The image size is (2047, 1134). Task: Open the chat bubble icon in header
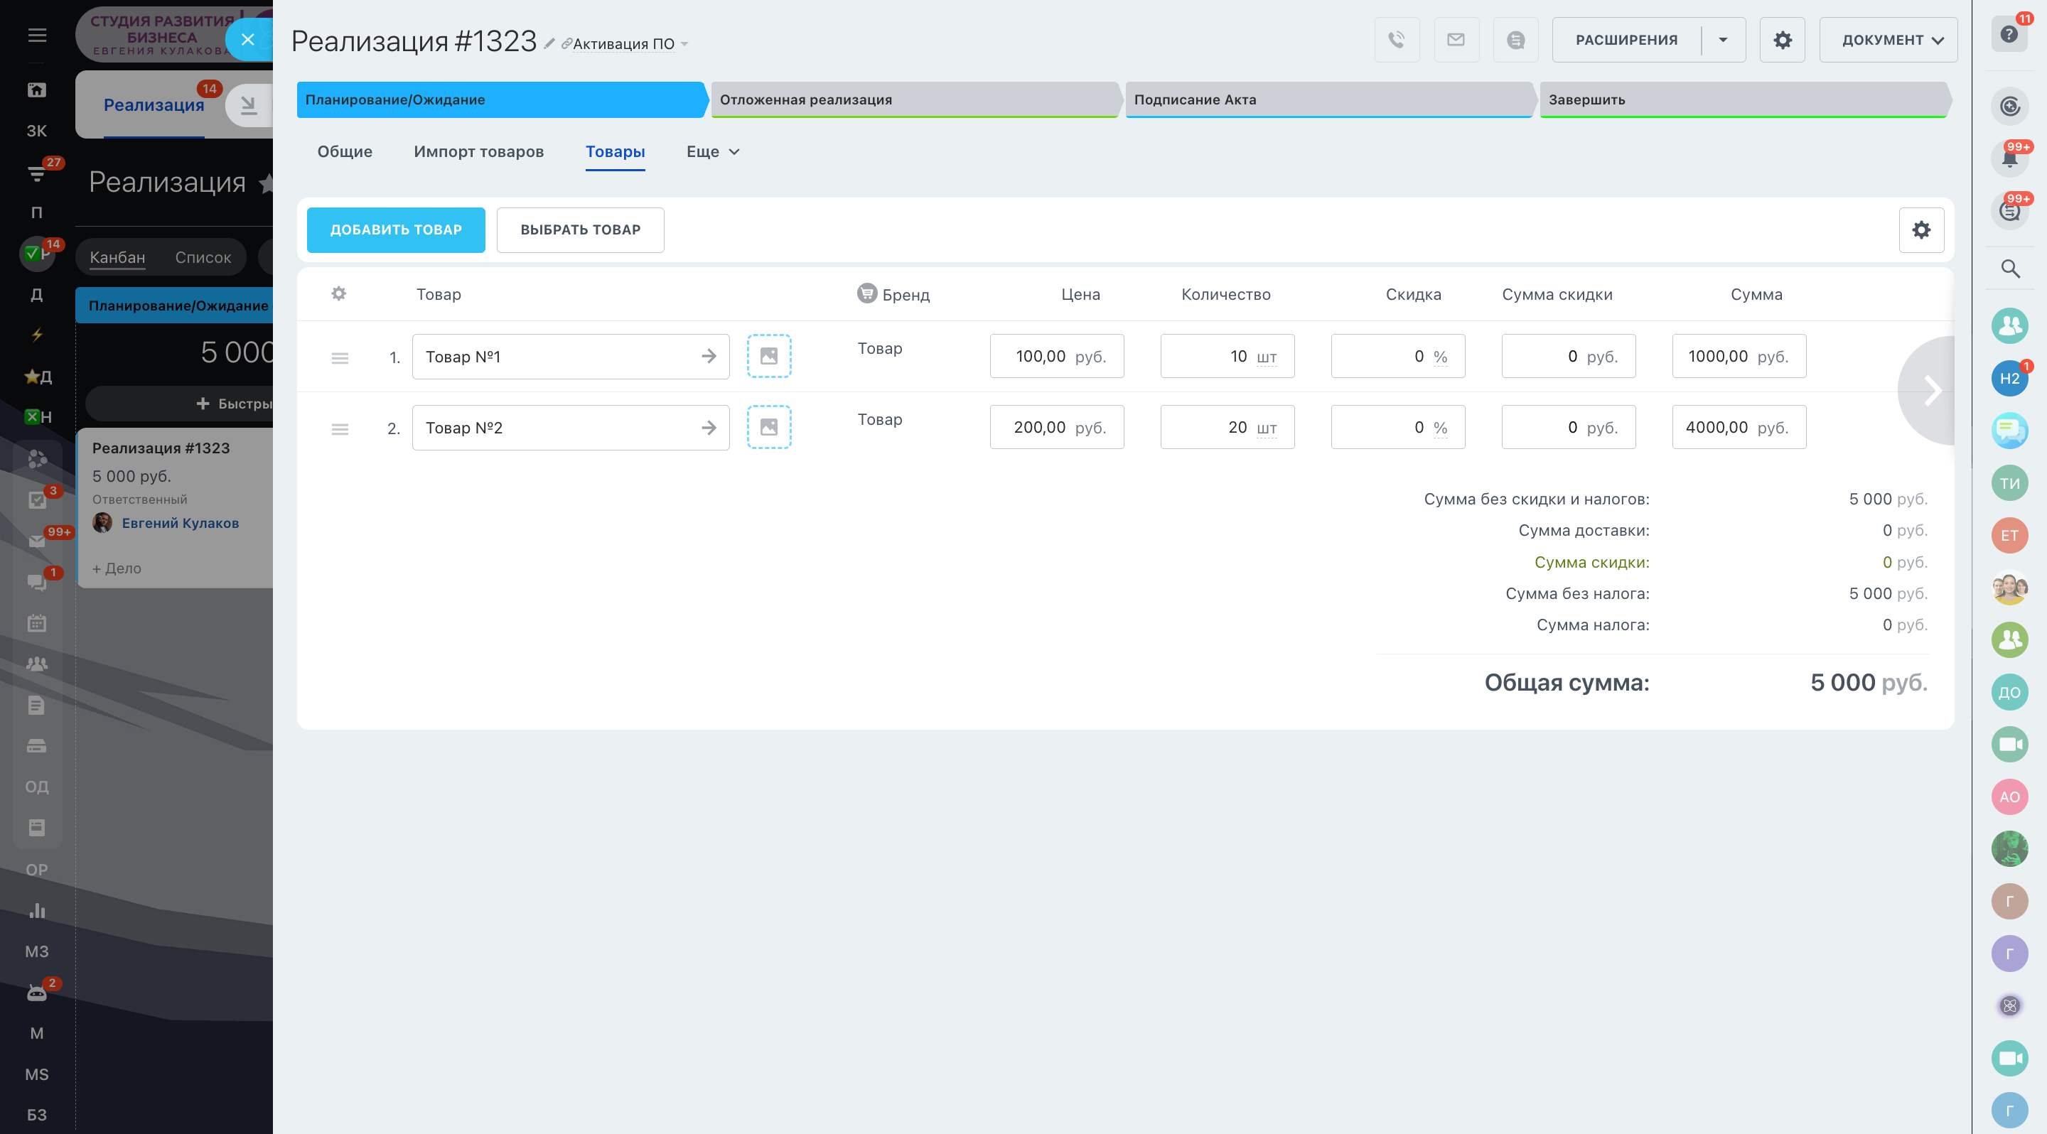point(1515,40)
